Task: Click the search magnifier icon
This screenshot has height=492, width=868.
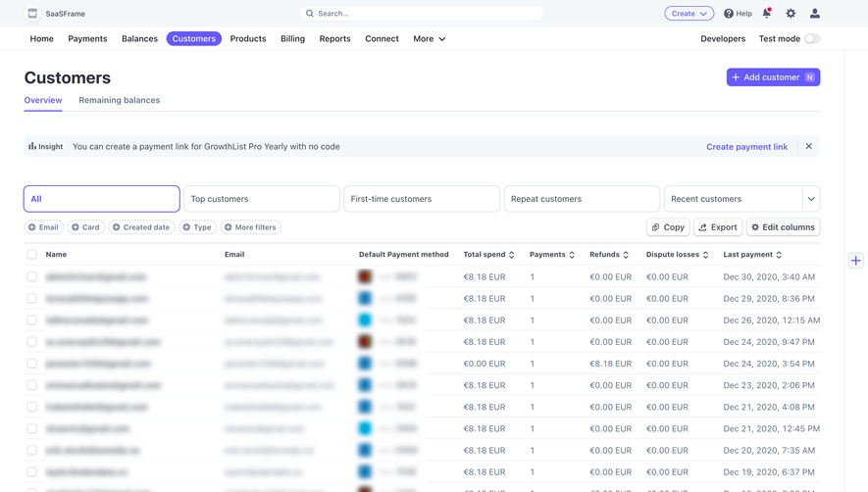Action: tap(310, 14)
